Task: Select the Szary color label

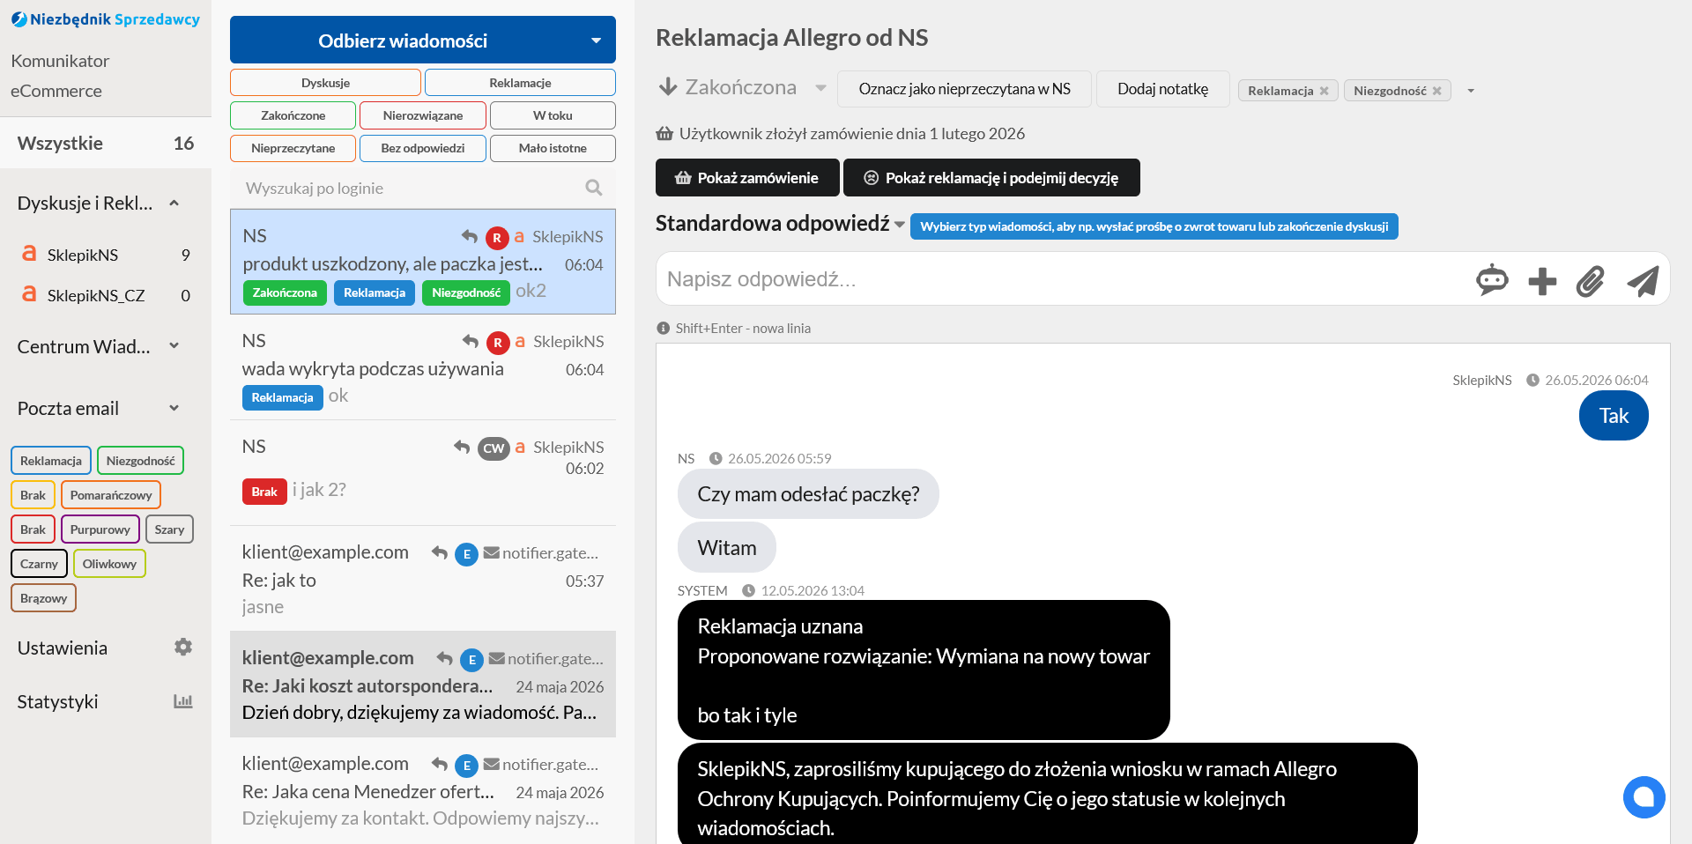Action: [x=169, y=529]
